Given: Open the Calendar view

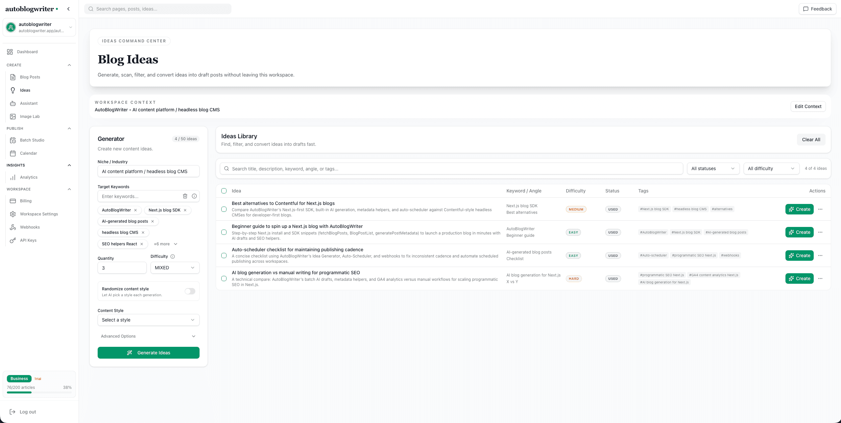Looking at the screenshot, I should (x=29, y=153).
